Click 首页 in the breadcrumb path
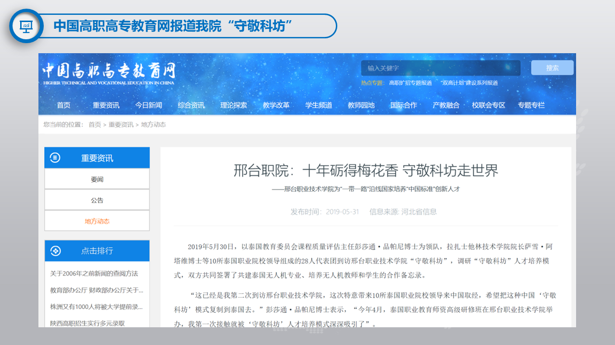 pyautogui.click(x=95, y=125)
